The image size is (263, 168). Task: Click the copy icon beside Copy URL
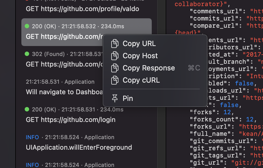pos(115,44)
